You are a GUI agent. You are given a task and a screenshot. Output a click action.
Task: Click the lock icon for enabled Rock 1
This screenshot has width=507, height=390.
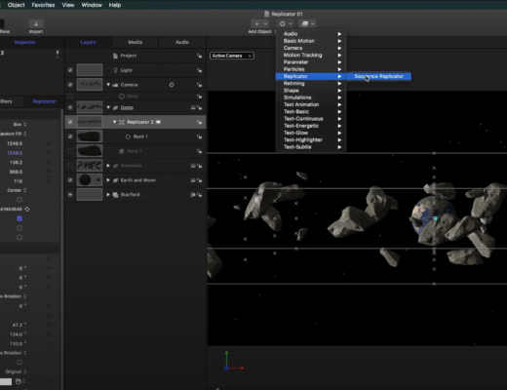199,136
